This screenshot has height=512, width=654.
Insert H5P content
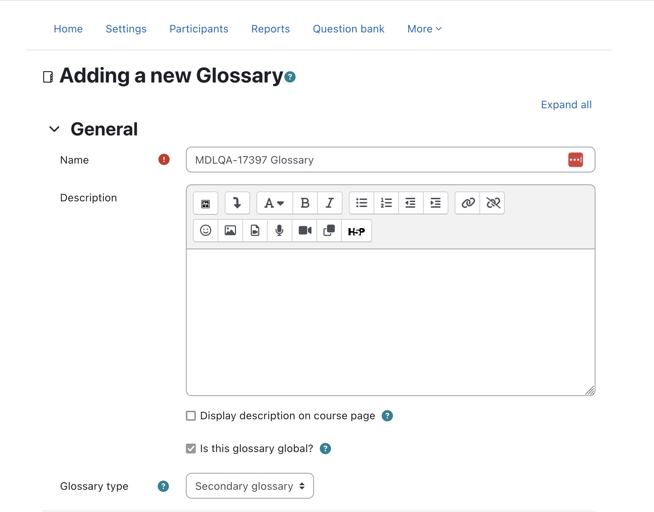click(356, 231)
